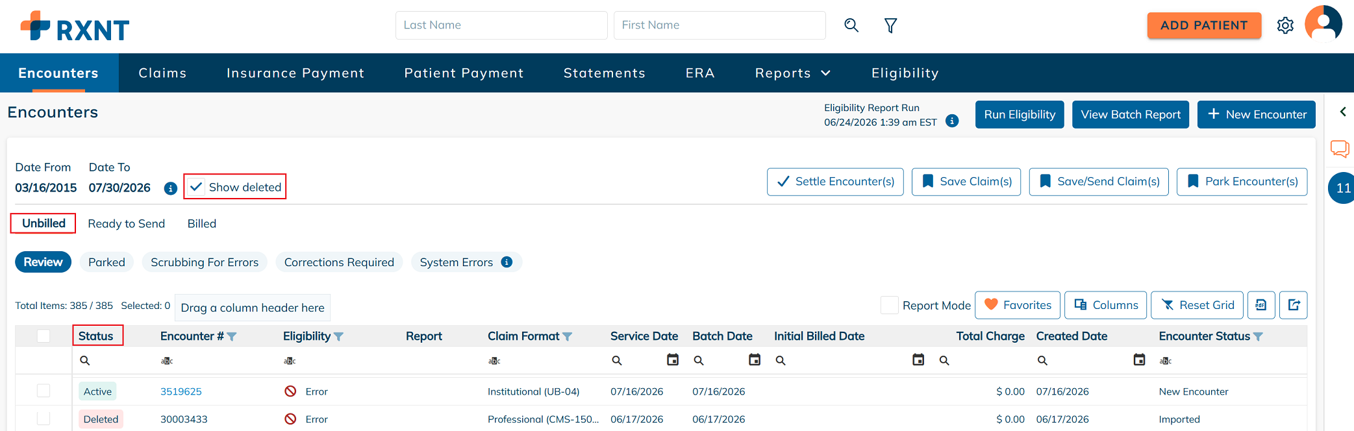This screenshot has width=1354, height=431.
Task: Open the chat messages sidebar icon
Action: pyautogui.click(x=1340, y=149)
